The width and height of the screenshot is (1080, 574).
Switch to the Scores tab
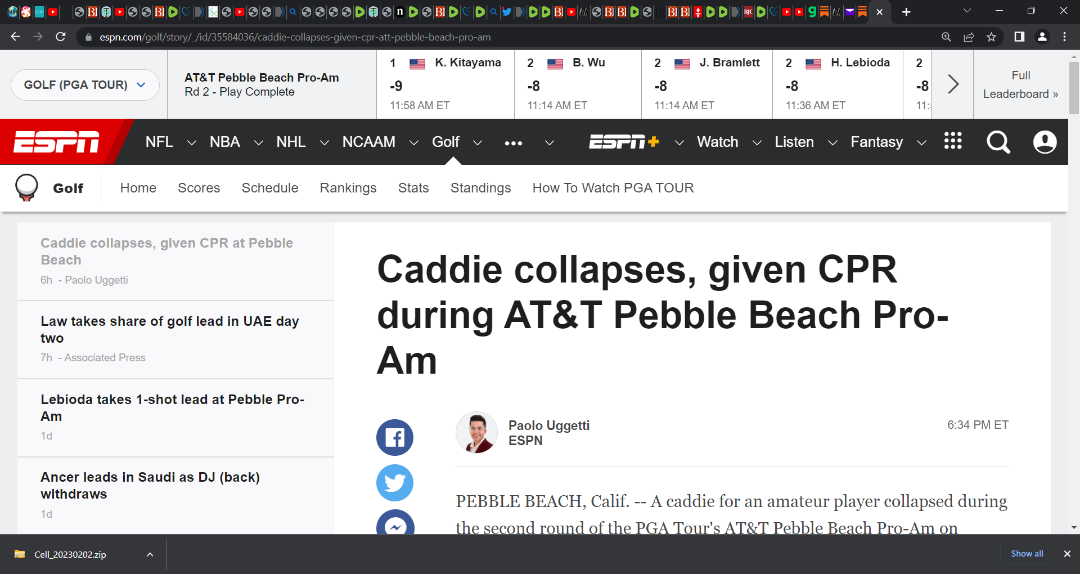click(199, 188)
